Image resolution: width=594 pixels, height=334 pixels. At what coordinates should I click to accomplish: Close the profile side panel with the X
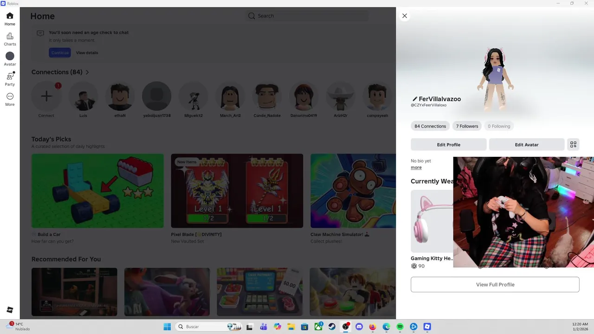[x=405, y=16]
